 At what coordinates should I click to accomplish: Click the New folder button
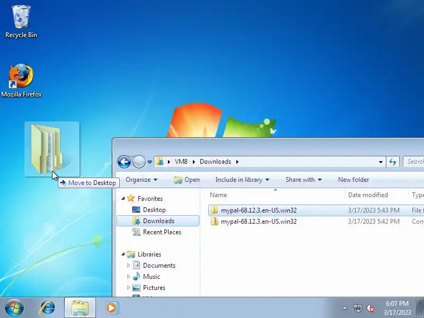point(354,180)
